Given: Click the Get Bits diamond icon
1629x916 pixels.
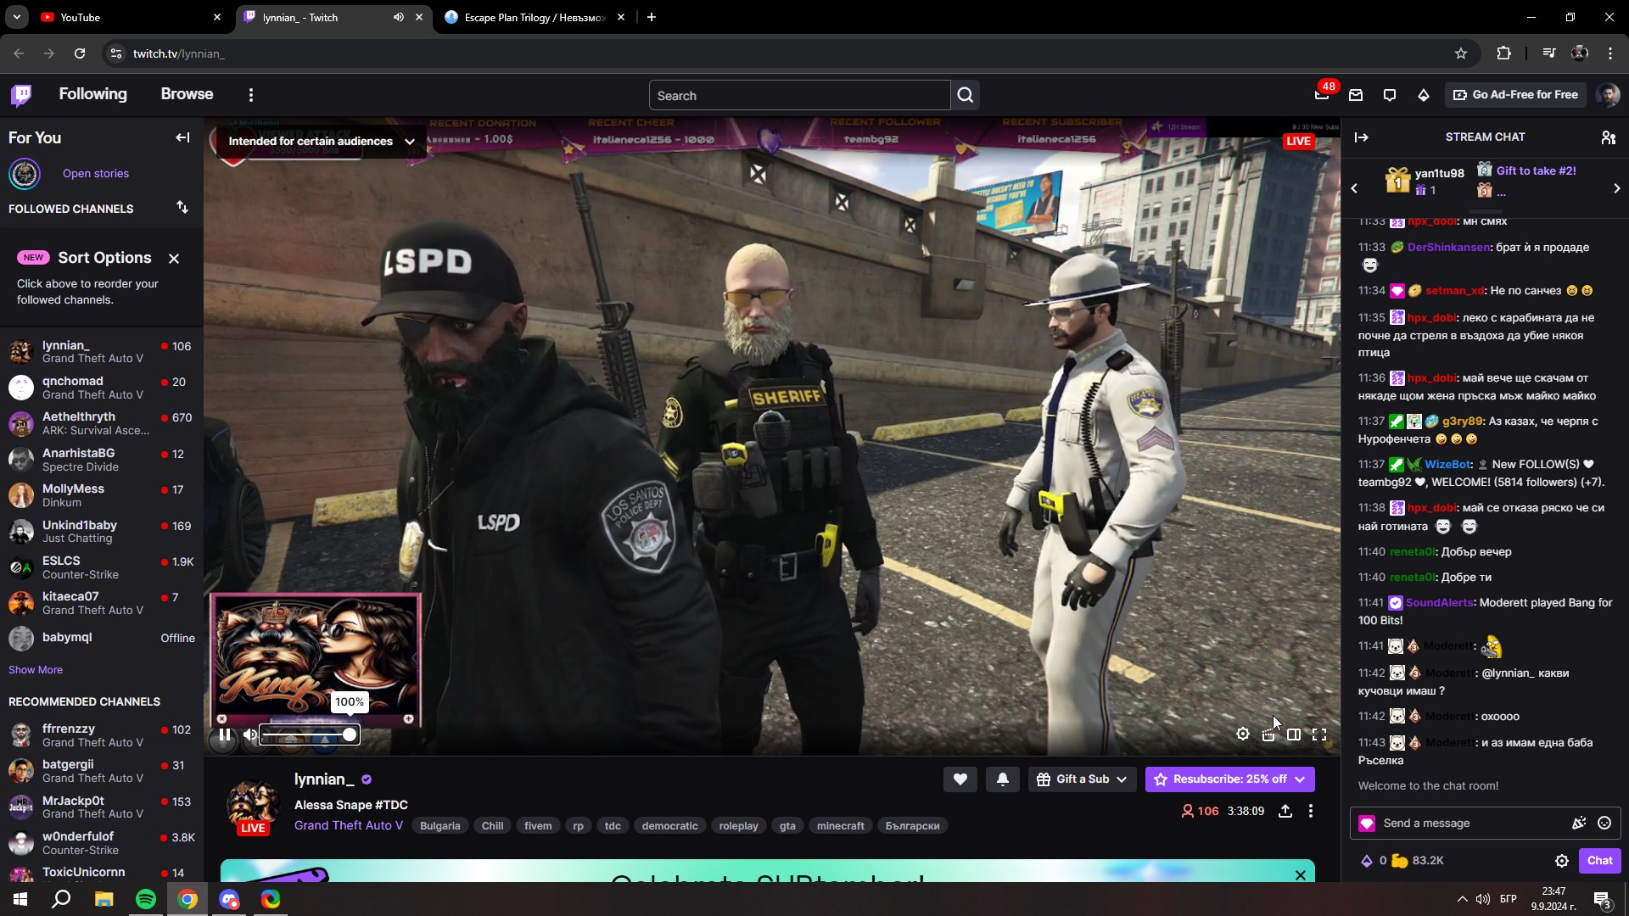Looking at the screenshot, I should tap(1424, 95).
